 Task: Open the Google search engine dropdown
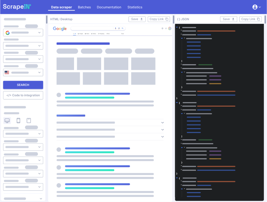click(x=23, y=32)
